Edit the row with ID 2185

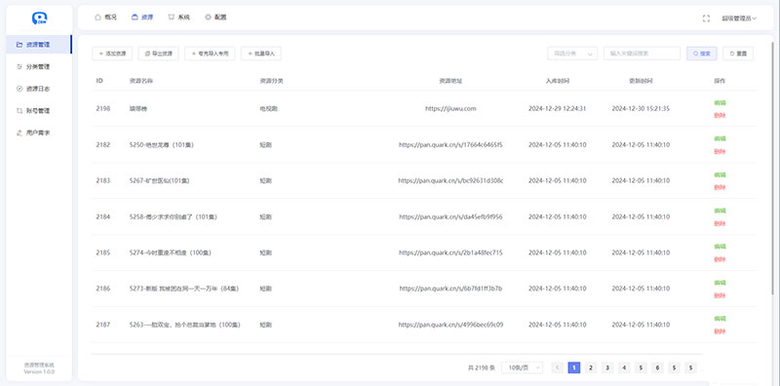coord(720,247)
